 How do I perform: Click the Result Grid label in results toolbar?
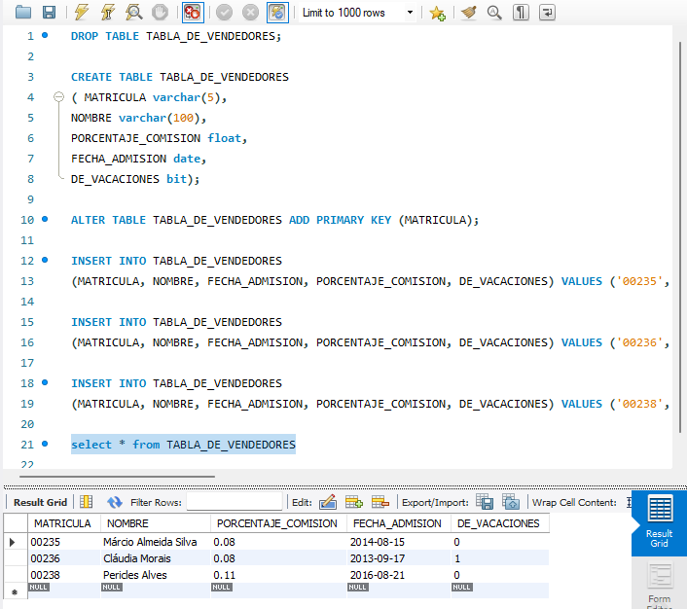[40, 503]
